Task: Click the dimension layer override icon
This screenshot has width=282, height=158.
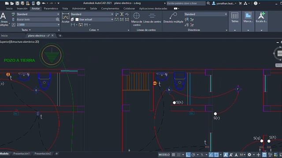Action: (x=72, y=19)
